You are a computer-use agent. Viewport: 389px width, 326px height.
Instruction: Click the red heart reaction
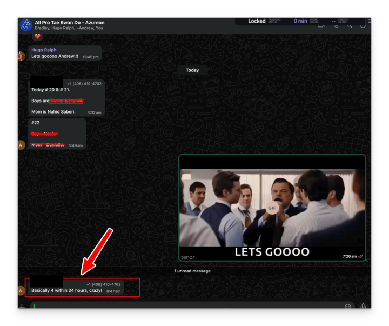pyautogui.click(x=37, y=37)
